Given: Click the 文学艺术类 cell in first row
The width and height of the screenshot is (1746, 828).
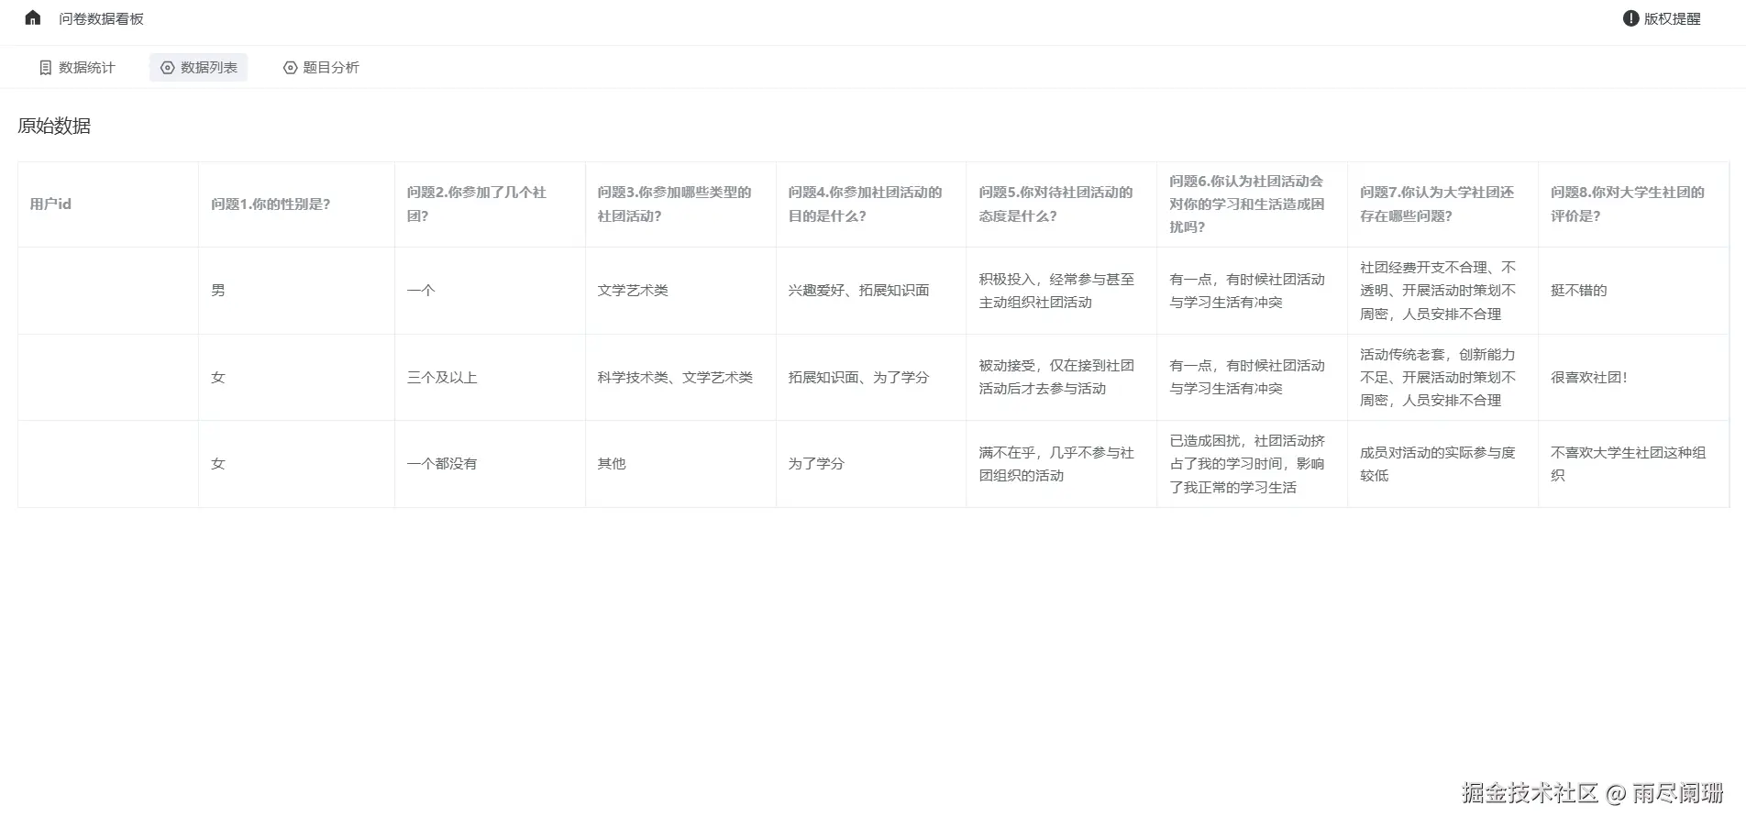Looking at the screenshot, I should click(680, 291).
